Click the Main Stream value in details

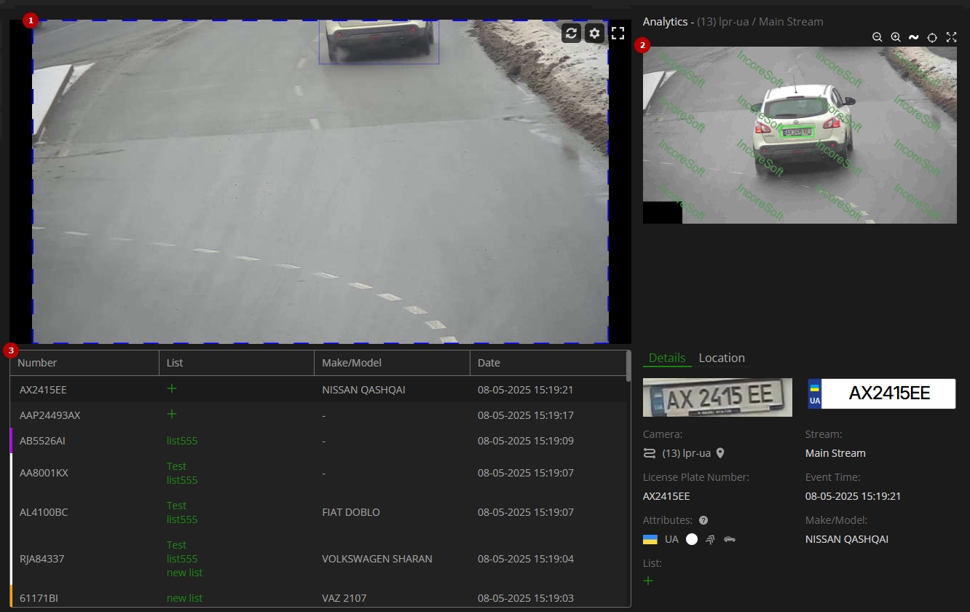click(835, 453)
